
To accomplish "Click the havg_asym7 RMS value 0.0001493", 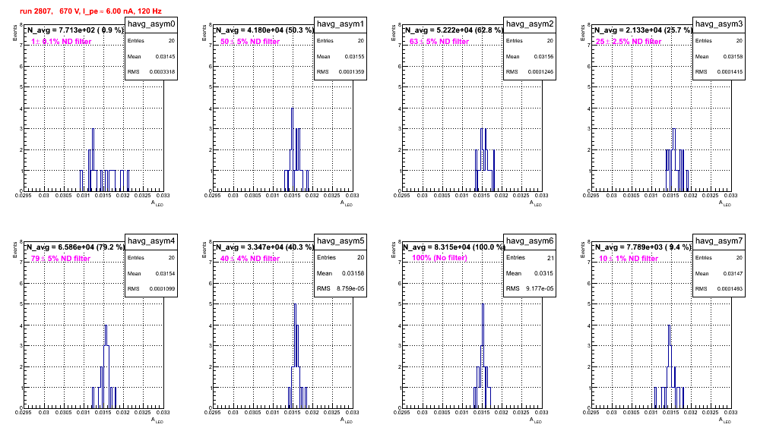I will tap(730, 289).
